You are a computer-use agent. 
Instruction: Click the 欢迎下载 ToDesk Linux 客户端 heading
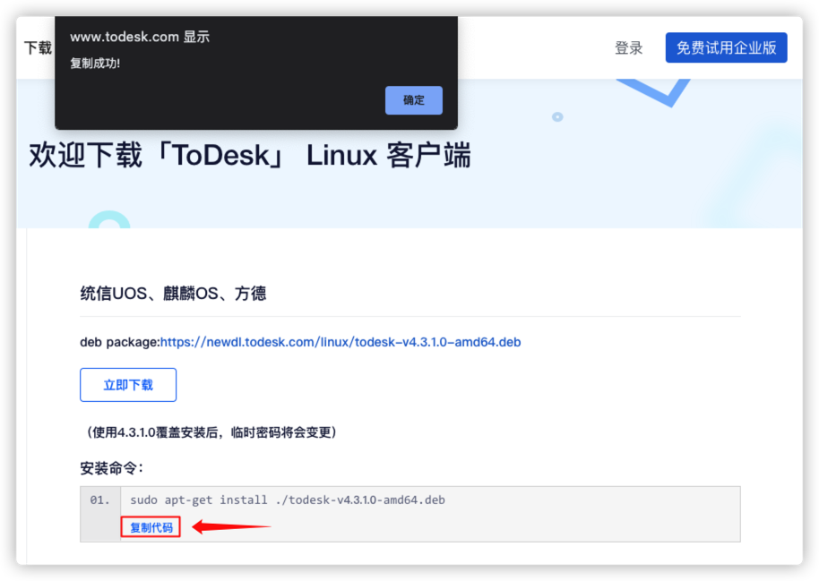click(x=250, y=156)
